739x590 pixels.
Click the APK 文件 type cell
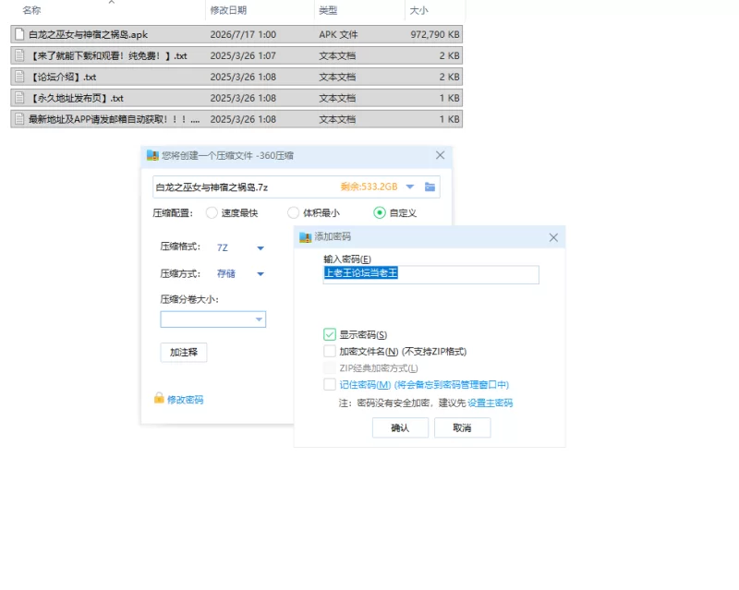coord(338,34)
